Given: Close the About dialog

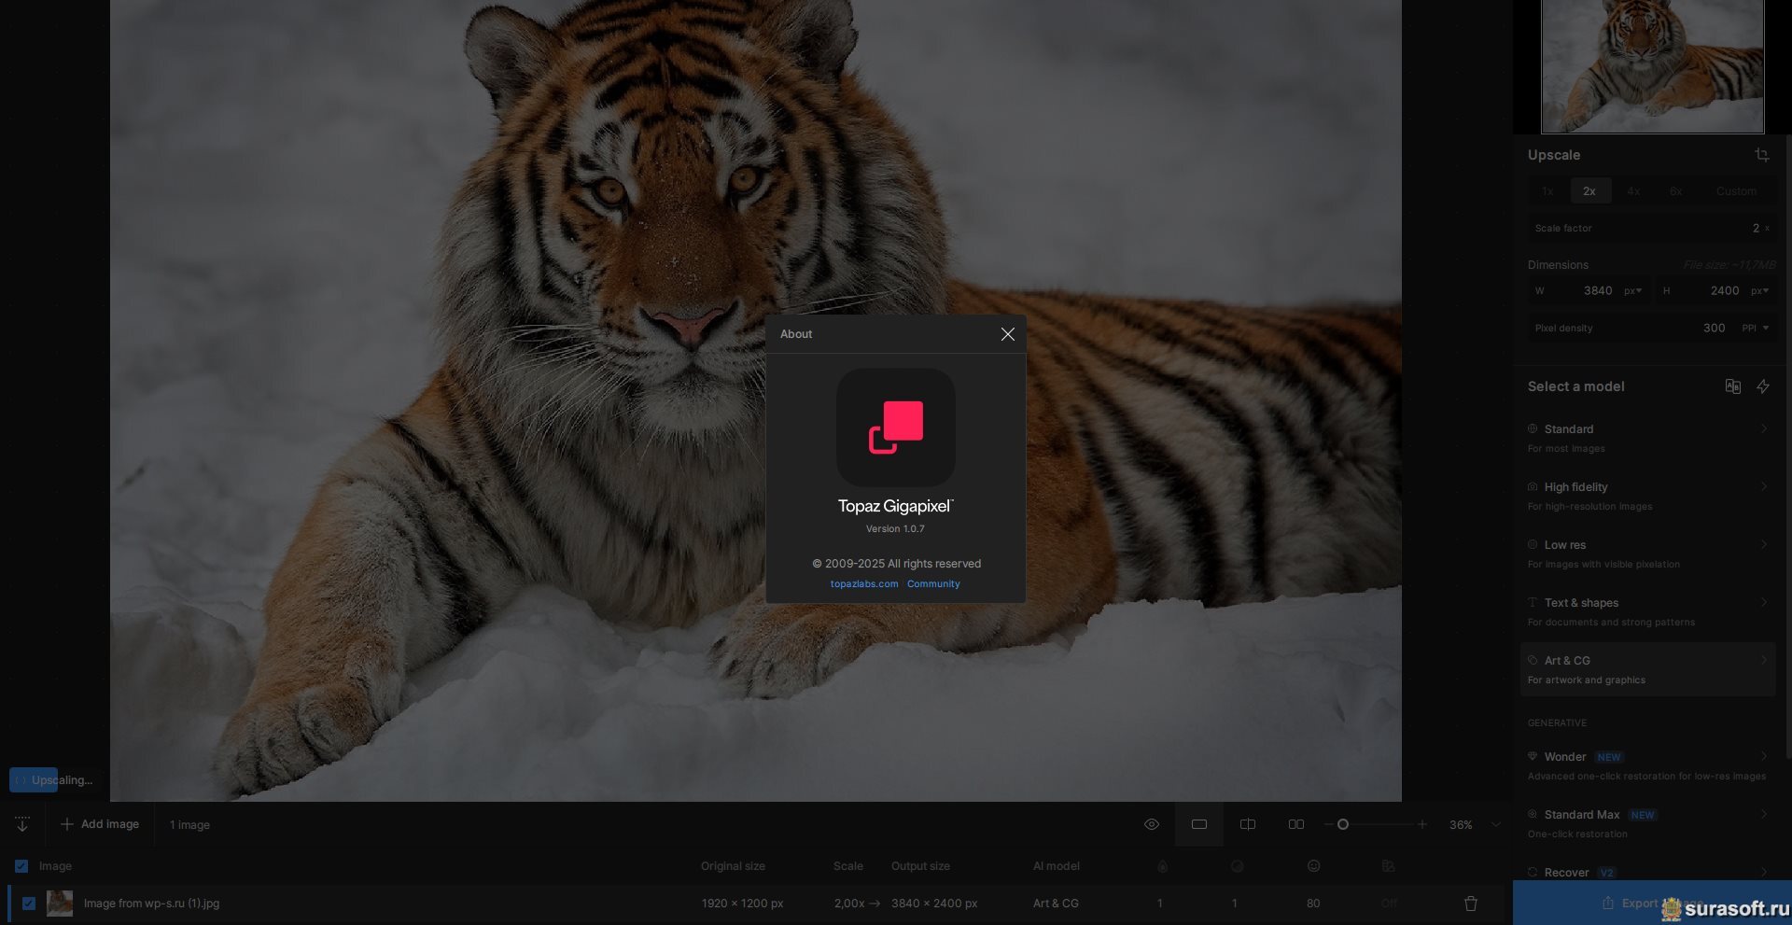Looking at the screenshot, I should click(1007, 334).
